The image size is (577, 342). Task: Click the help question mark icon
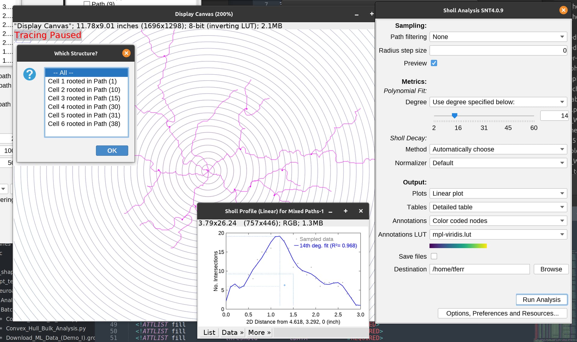click(x=29, y=74)
